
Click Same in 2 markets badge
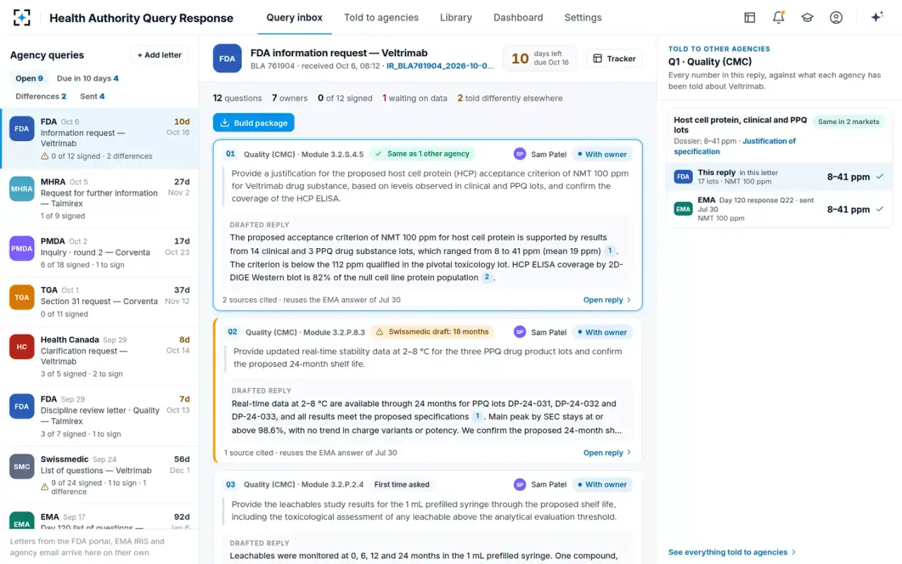click(x=848, y=122)
